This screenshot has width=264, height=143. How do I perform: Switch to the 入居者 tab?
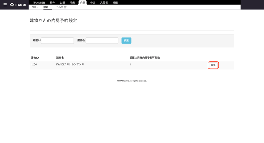pyautogui.click(x=104, y=2)
